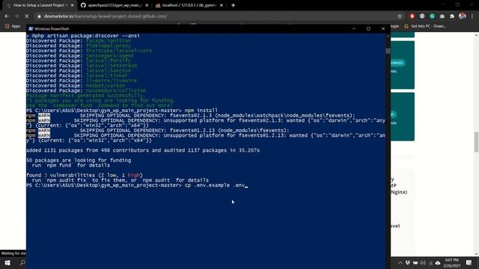Open Windows taskbar search
The height and width of the screenshot is (269, 479).
point(22,262)
